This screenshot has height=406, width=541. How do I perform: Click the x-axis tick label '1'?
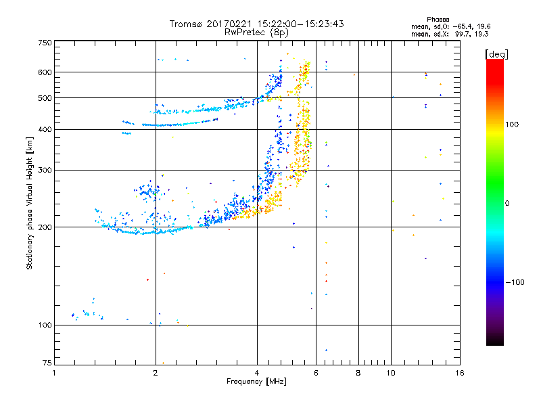click(54, 373)
